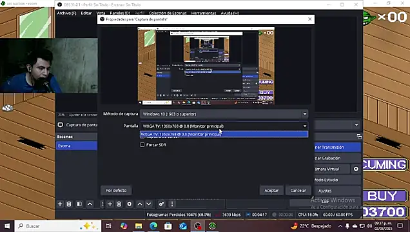
Task: Click the screen capture preview thumbnail
Action: point(206,66)
